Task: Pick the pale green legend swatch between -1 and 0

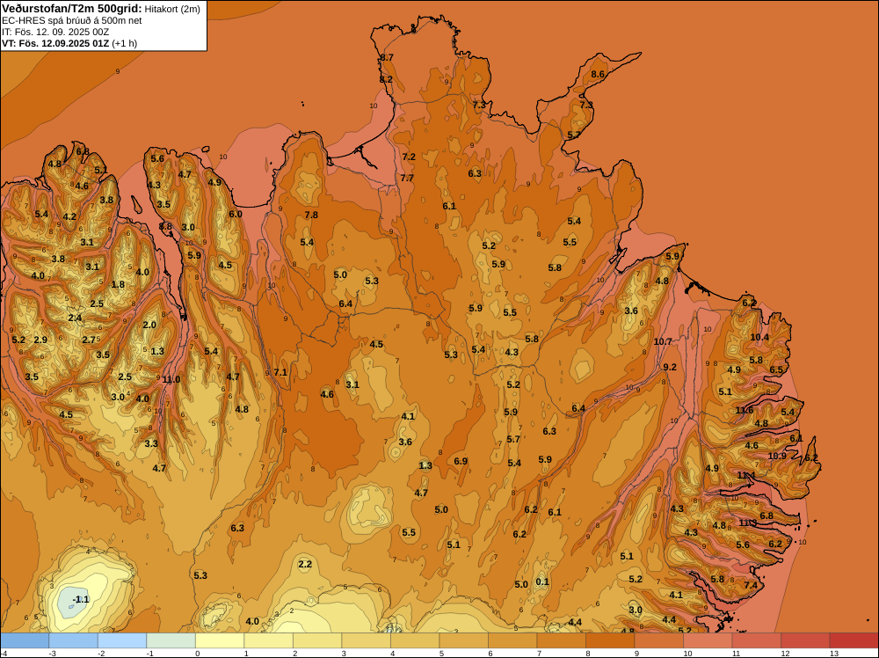Action: click(171, 640)
